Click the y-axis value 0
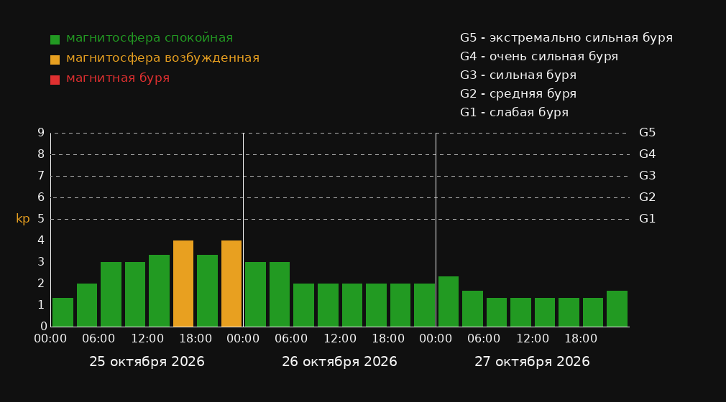Viewport: 726px width, 402px height. (x=44, y=326)
